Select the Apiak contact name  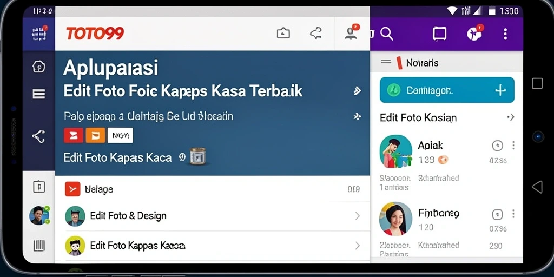point(430,145)
